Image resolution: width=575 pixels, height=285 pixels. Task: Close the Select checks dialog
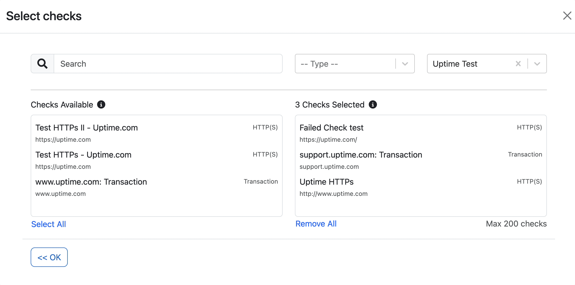coord(567,16)
